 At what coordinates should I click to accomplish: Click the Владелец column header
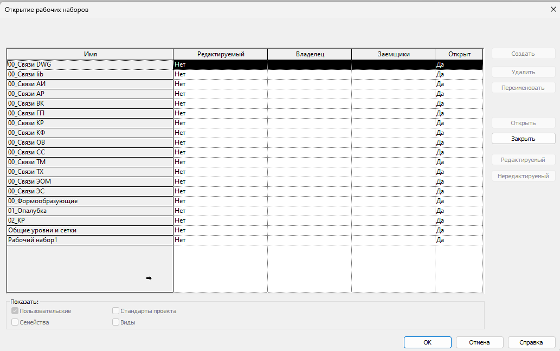click(x=310, y=54)
